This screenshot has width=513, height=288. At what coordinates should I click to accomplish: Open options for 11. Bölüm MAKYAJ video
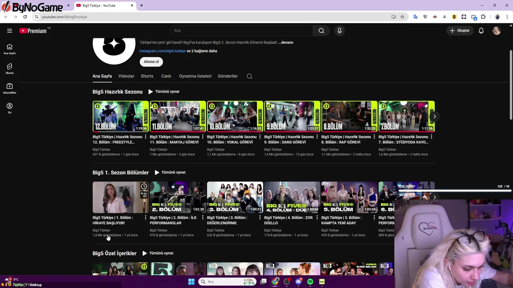point(203,137)
